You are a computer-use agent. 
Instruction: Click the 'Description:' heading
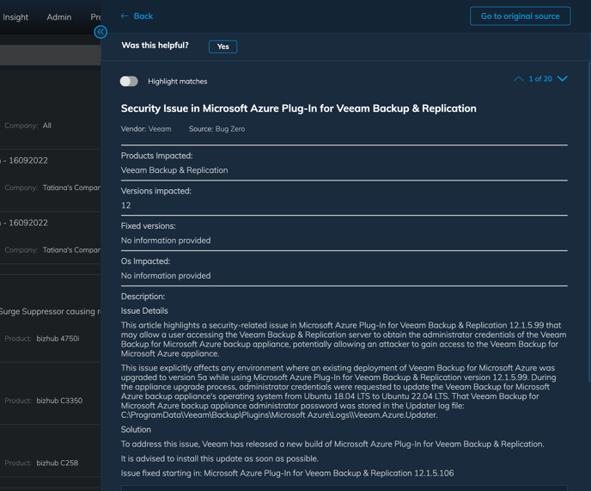point(143,297)
